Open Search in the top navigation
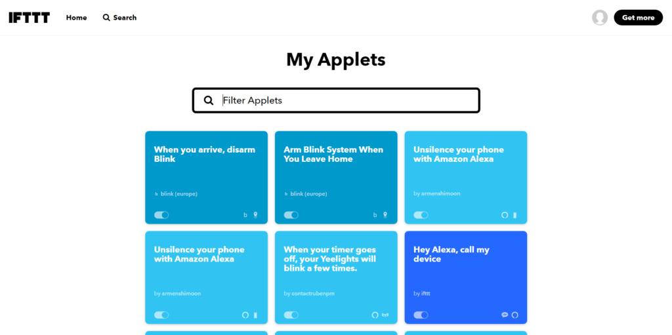This screenshot has width=672, height=335. [x=119, y=18]
